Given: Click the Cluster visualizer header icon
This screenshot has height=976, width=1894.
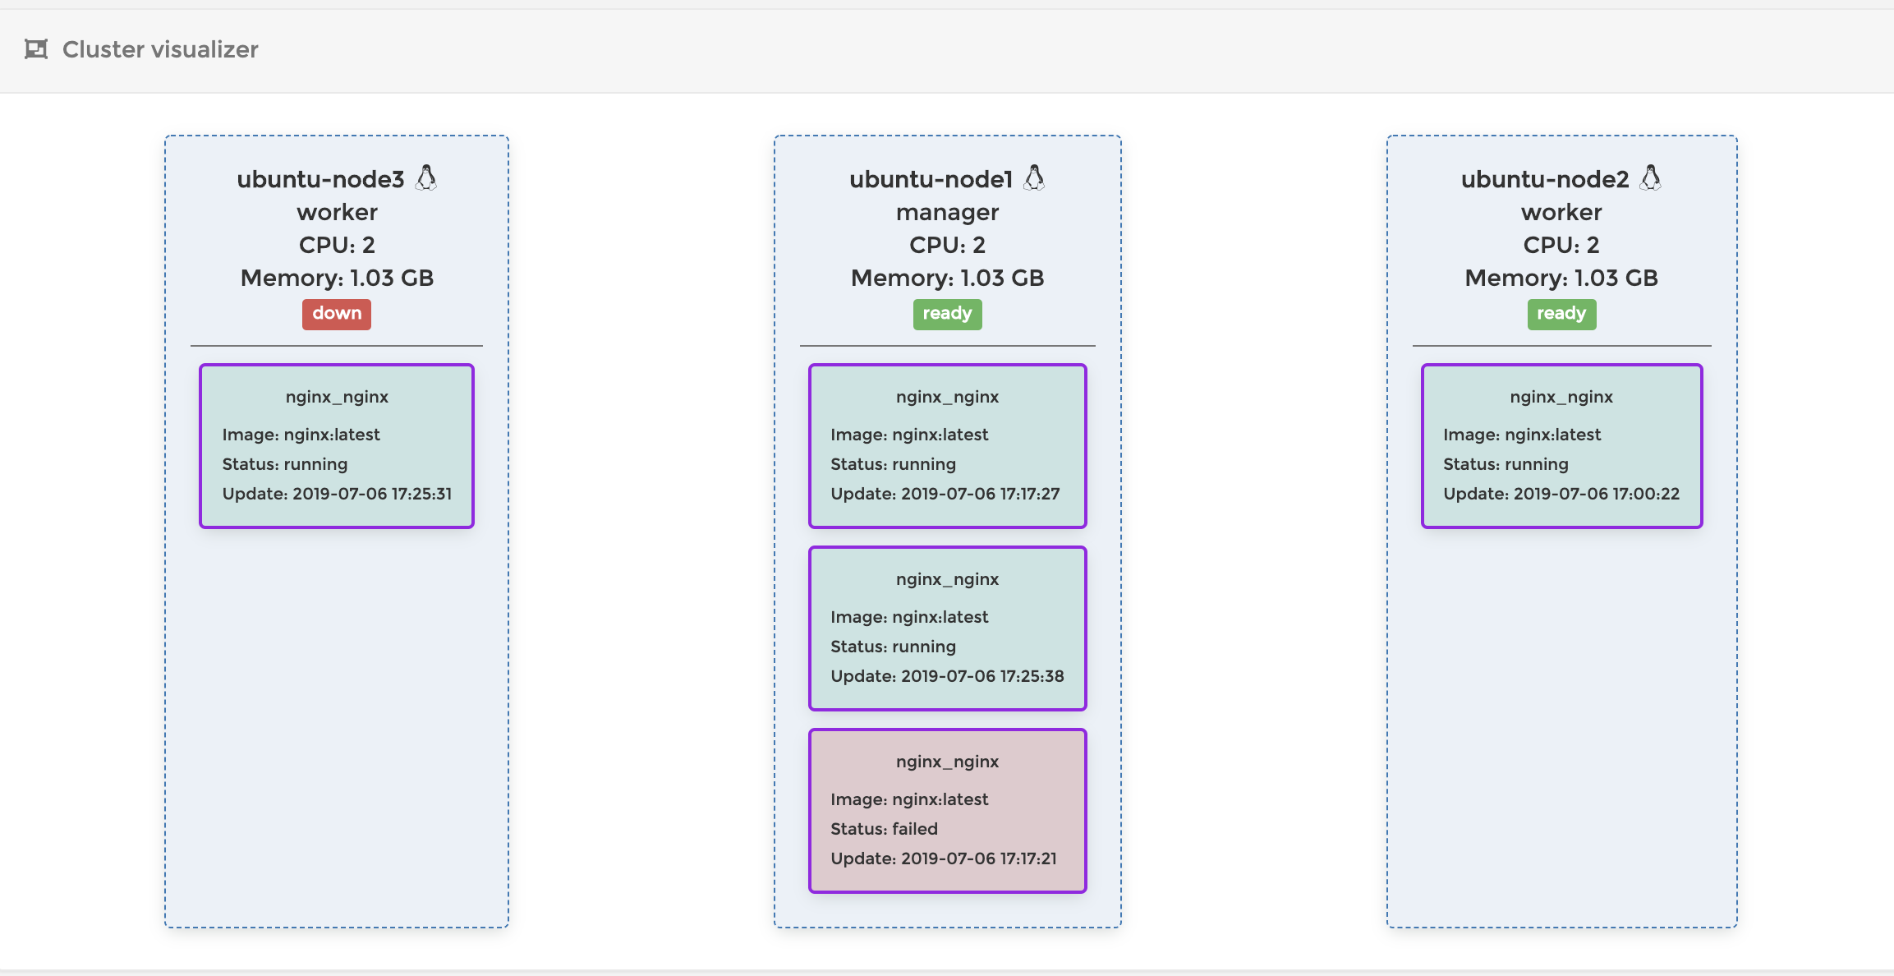Looking at the screenshot, I should (36, 49).
